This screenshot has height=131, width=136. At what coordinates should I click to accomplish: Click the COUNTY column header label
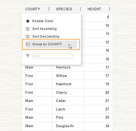pos(33,9)
